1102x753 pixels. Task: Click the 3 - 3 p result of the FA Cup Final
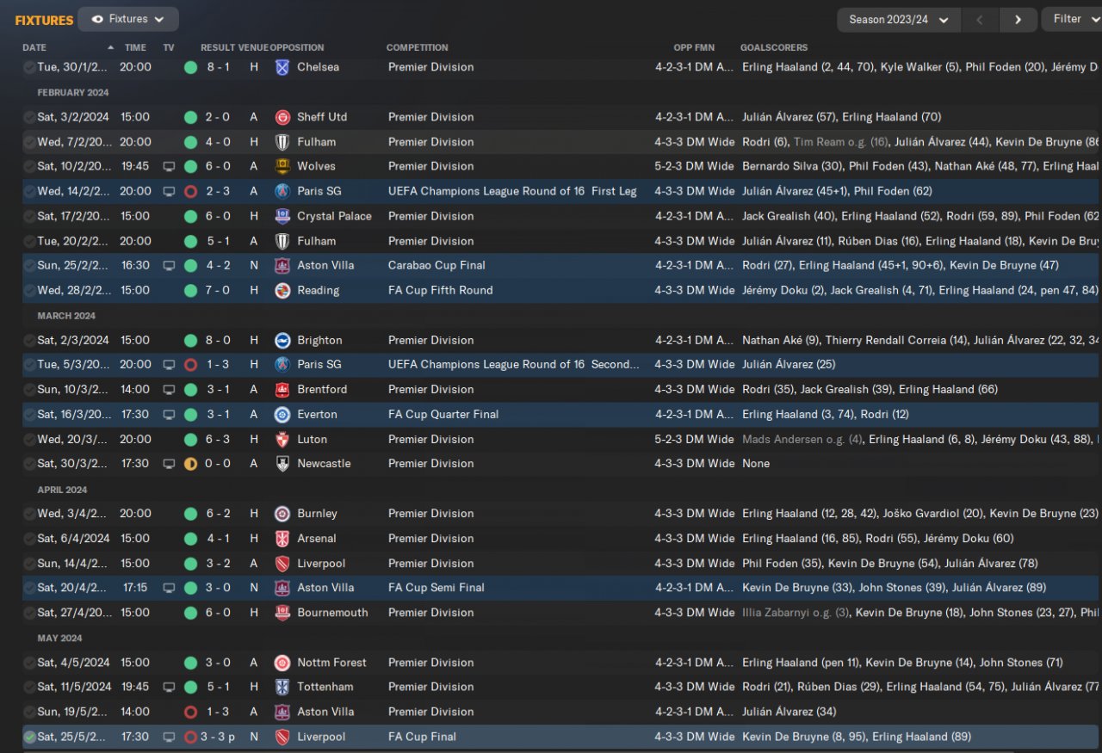click(x=218, y=737)
